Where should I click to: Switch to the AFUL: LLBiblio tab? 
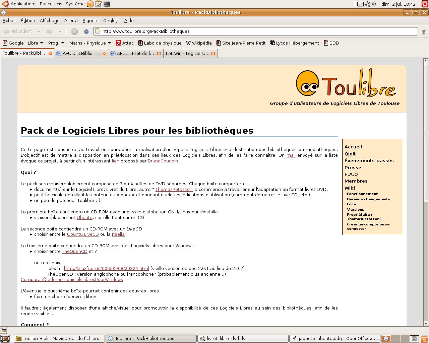[81, 54]
